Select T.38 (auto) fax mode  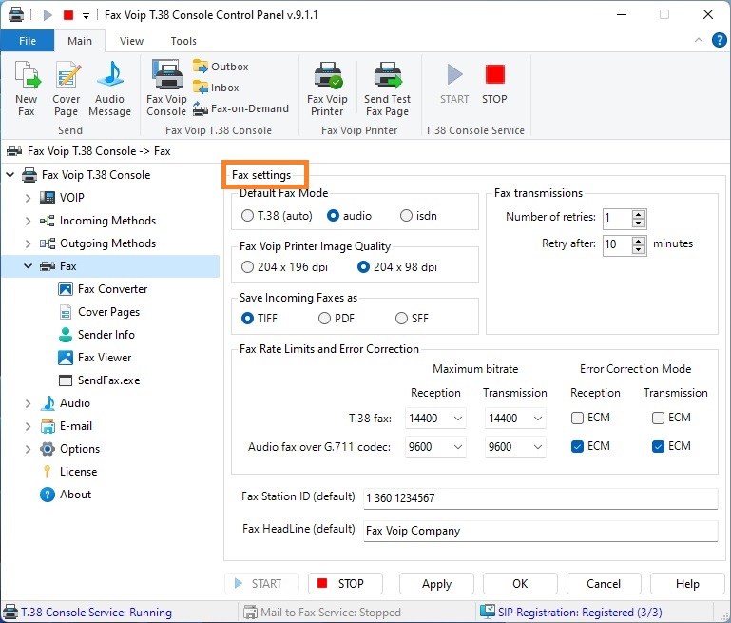pos(247,216)
